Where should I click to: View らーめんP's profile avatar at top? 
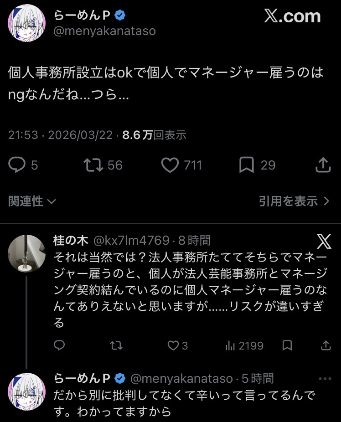point(26,23)
